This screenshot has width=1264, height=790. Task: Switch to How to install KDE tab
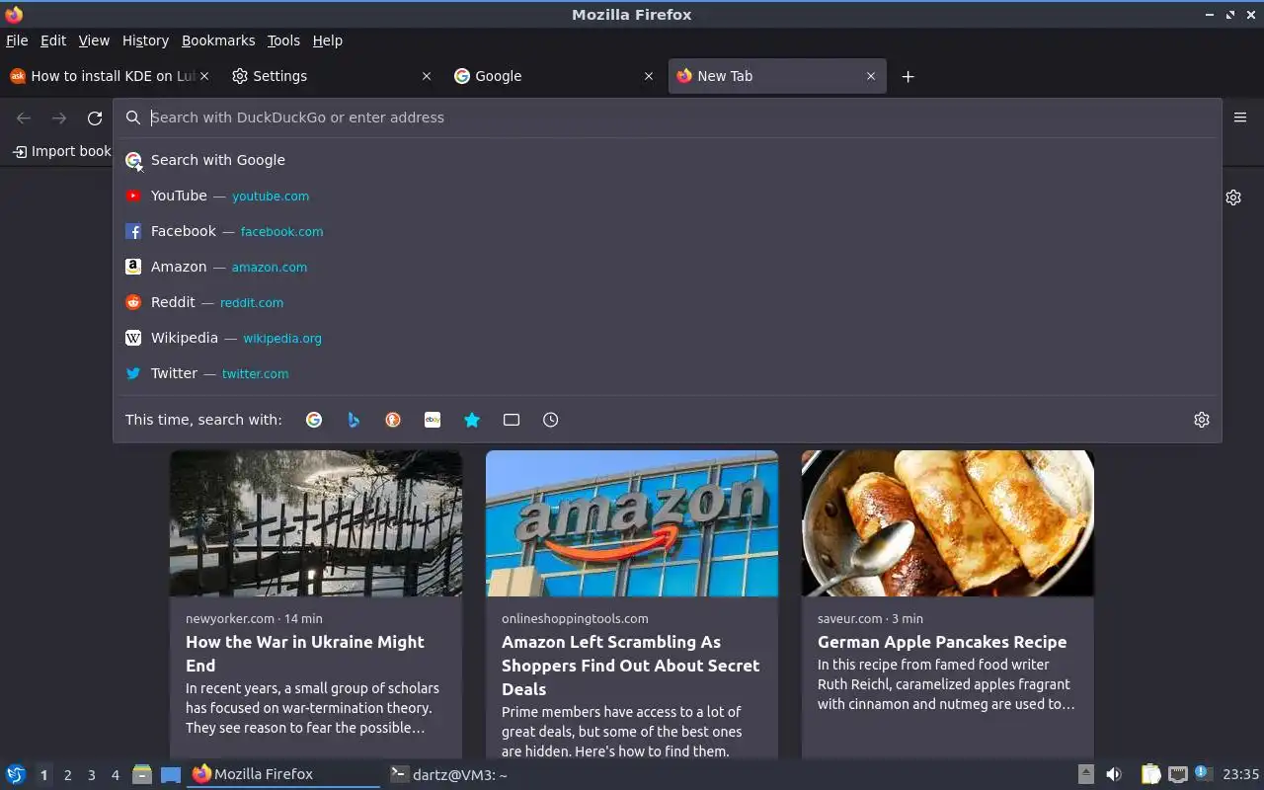coord(109,76)
